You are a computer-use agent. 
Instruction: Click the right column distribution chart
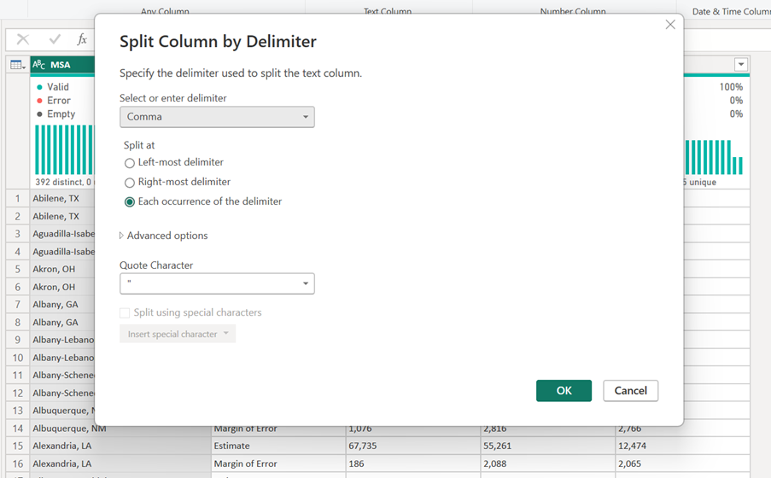(x=714, y=157)
